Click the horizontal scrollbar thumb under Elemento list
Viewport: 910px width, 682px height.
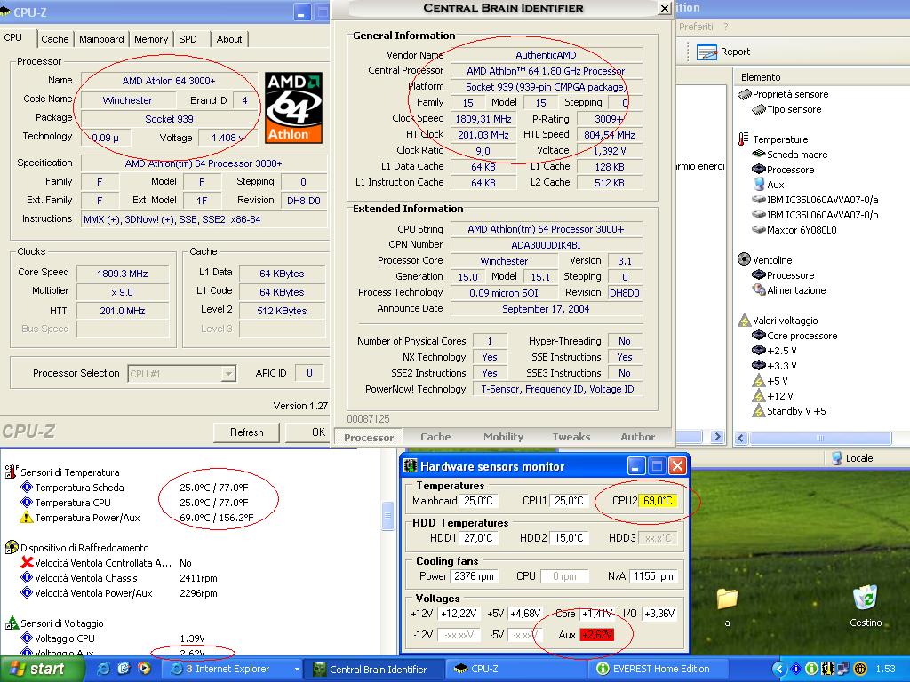coord(820,438)
